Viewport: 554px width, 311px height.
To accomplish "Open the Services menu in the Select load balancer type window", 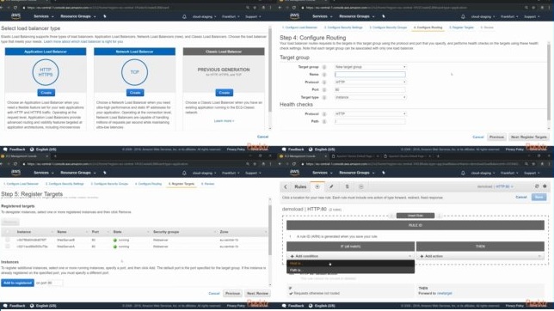I will pyautogui.click(x=44, y=16).
